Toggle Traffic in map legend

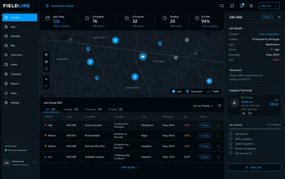click(x=213, y=92)
